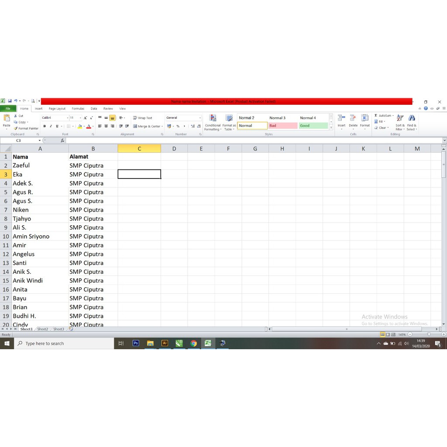
Task: Decrease cell indent
Action: (121, 126)
